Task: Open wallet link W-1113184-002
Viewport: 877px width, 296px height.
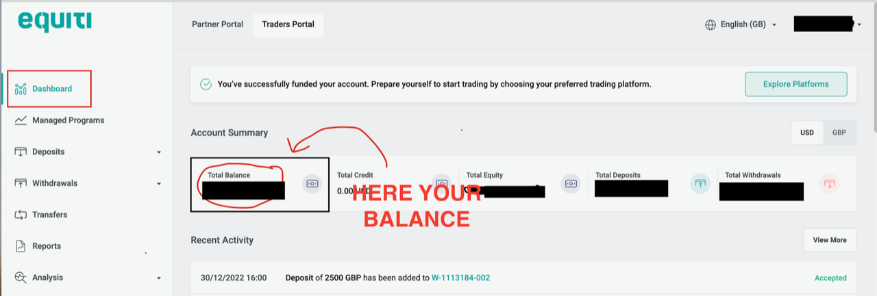Action: [x=460, y=278]
